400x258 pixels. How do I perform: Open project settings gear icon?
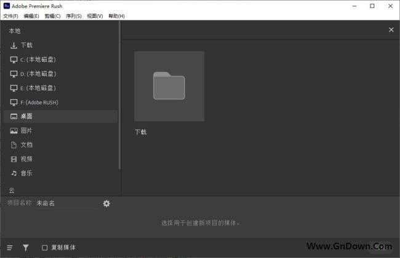coord(106,203)
